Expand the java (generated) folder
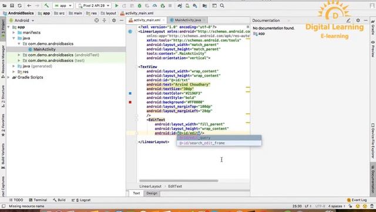Viewport: 376px width, 212px height. pos(14,66)
